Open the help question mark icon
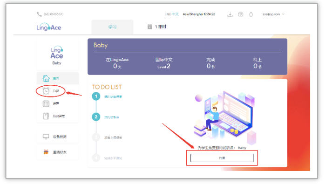This screenshot has height=185, width=325. pyautogui.click(x=240, y=14)
